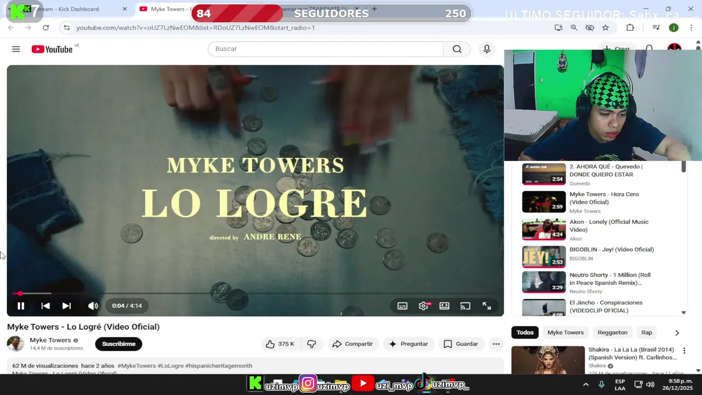Subscribe with the Suscribirme button

point(118,344)
